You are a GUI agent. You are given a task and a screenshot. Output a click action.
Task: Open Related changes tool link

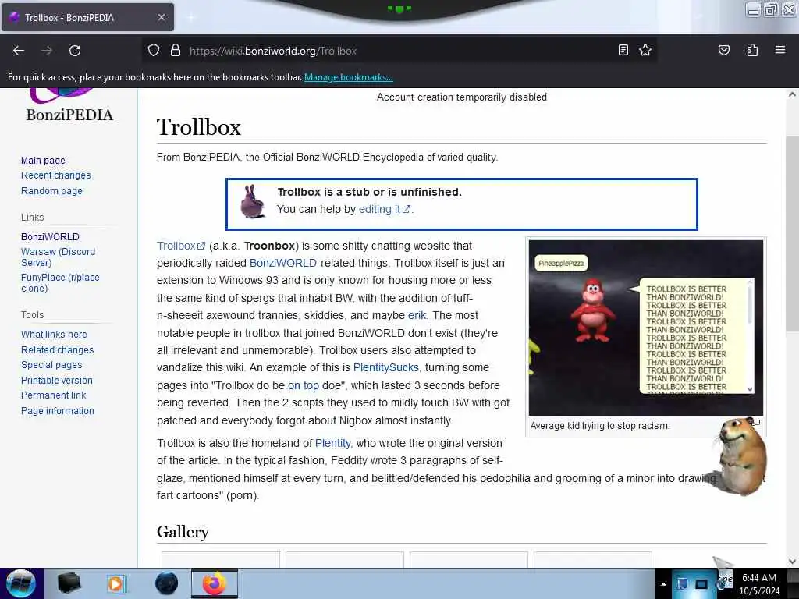(58, 350)
